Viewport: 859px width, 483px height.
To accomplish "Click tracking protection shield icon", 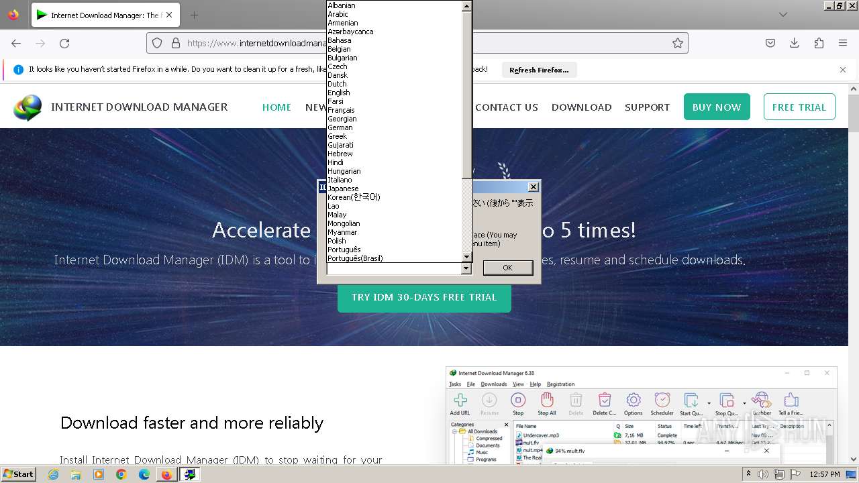I will point(157,43).
